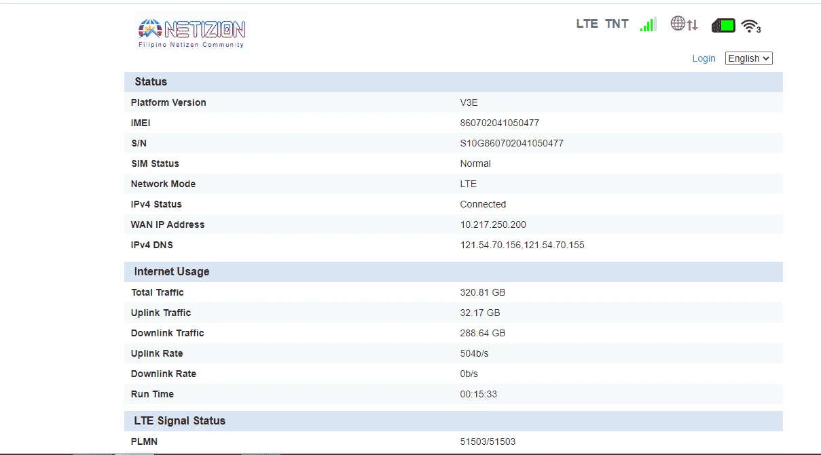
Task: Select the serial number S10G860702041050477
Action: [511, 143]
